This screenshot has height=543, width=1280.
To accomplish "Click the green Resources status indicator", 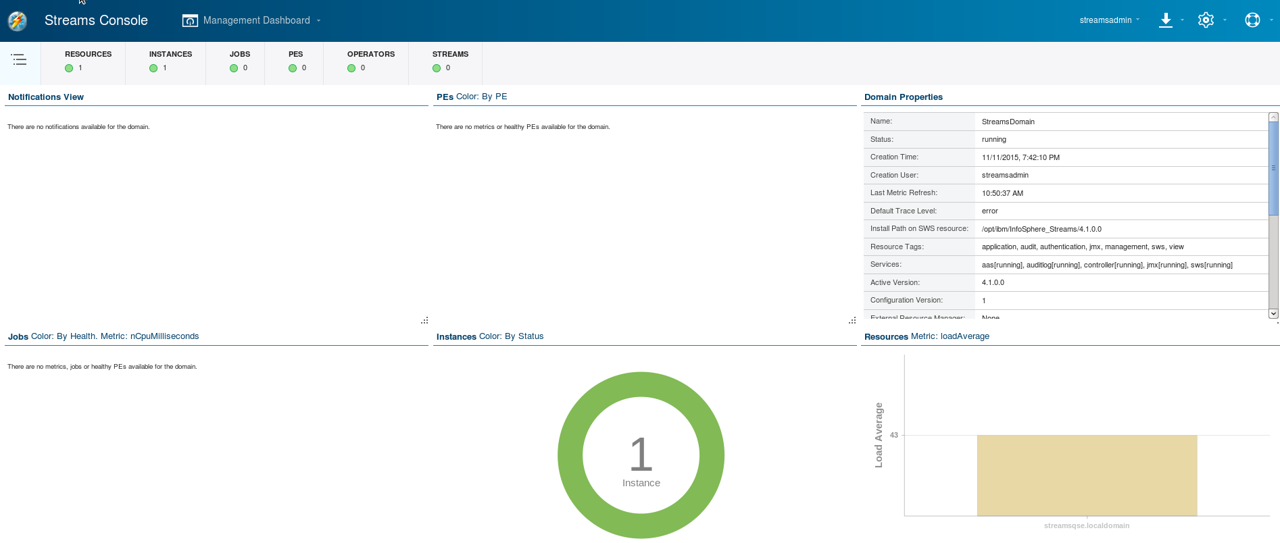I will coord(69,68).
